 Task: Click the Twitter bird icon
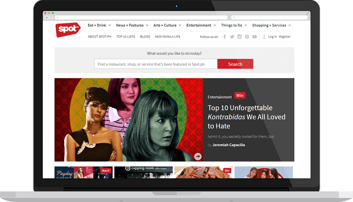click(x=232, y=37)
